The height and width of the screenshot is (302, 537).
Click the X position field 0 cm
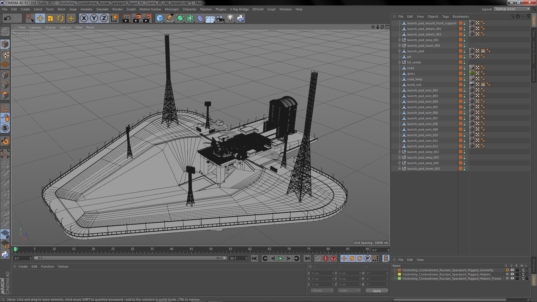(322, 273)
